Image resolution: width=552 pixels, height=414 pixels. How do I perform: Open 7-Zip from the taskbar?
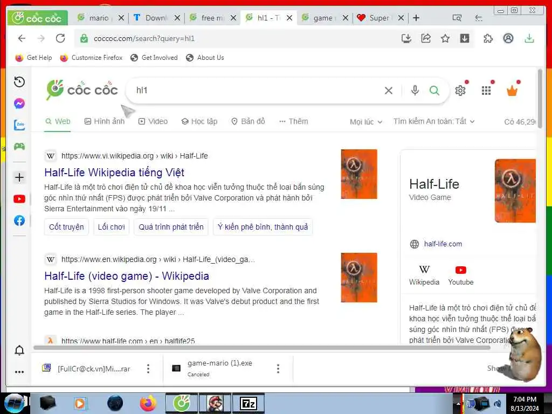(x=248, y=403)
